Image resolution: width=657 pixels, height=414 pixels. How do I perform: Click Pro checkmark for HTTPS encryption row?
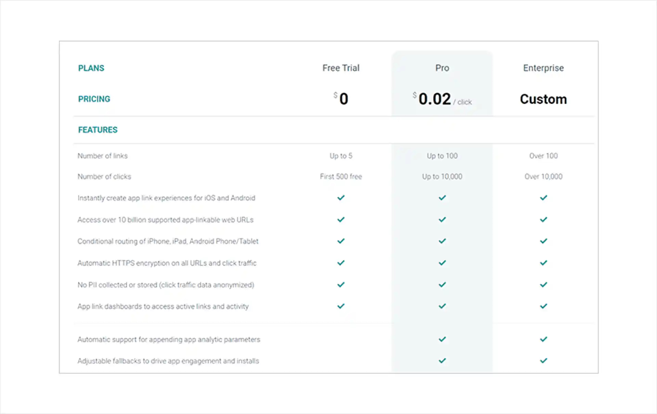click(442, 263)
